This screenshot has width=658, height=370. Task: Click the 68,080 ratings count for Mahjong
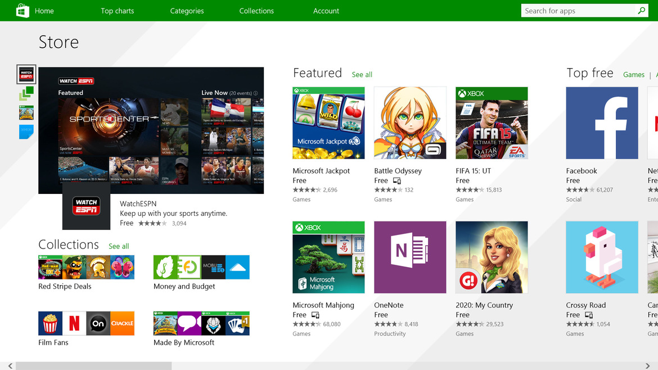click(332, 324)
